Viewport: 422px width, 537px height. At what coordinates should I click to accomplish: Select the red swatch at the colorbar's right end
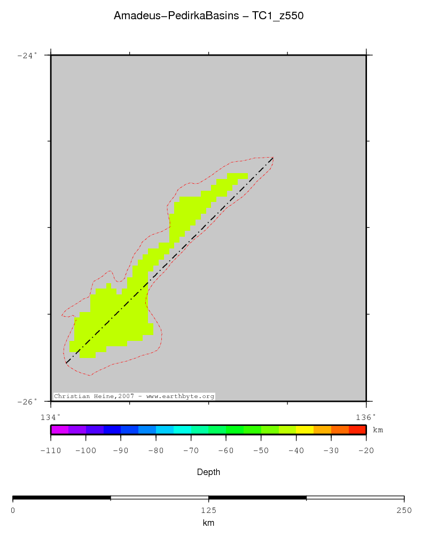pos(357,430)
